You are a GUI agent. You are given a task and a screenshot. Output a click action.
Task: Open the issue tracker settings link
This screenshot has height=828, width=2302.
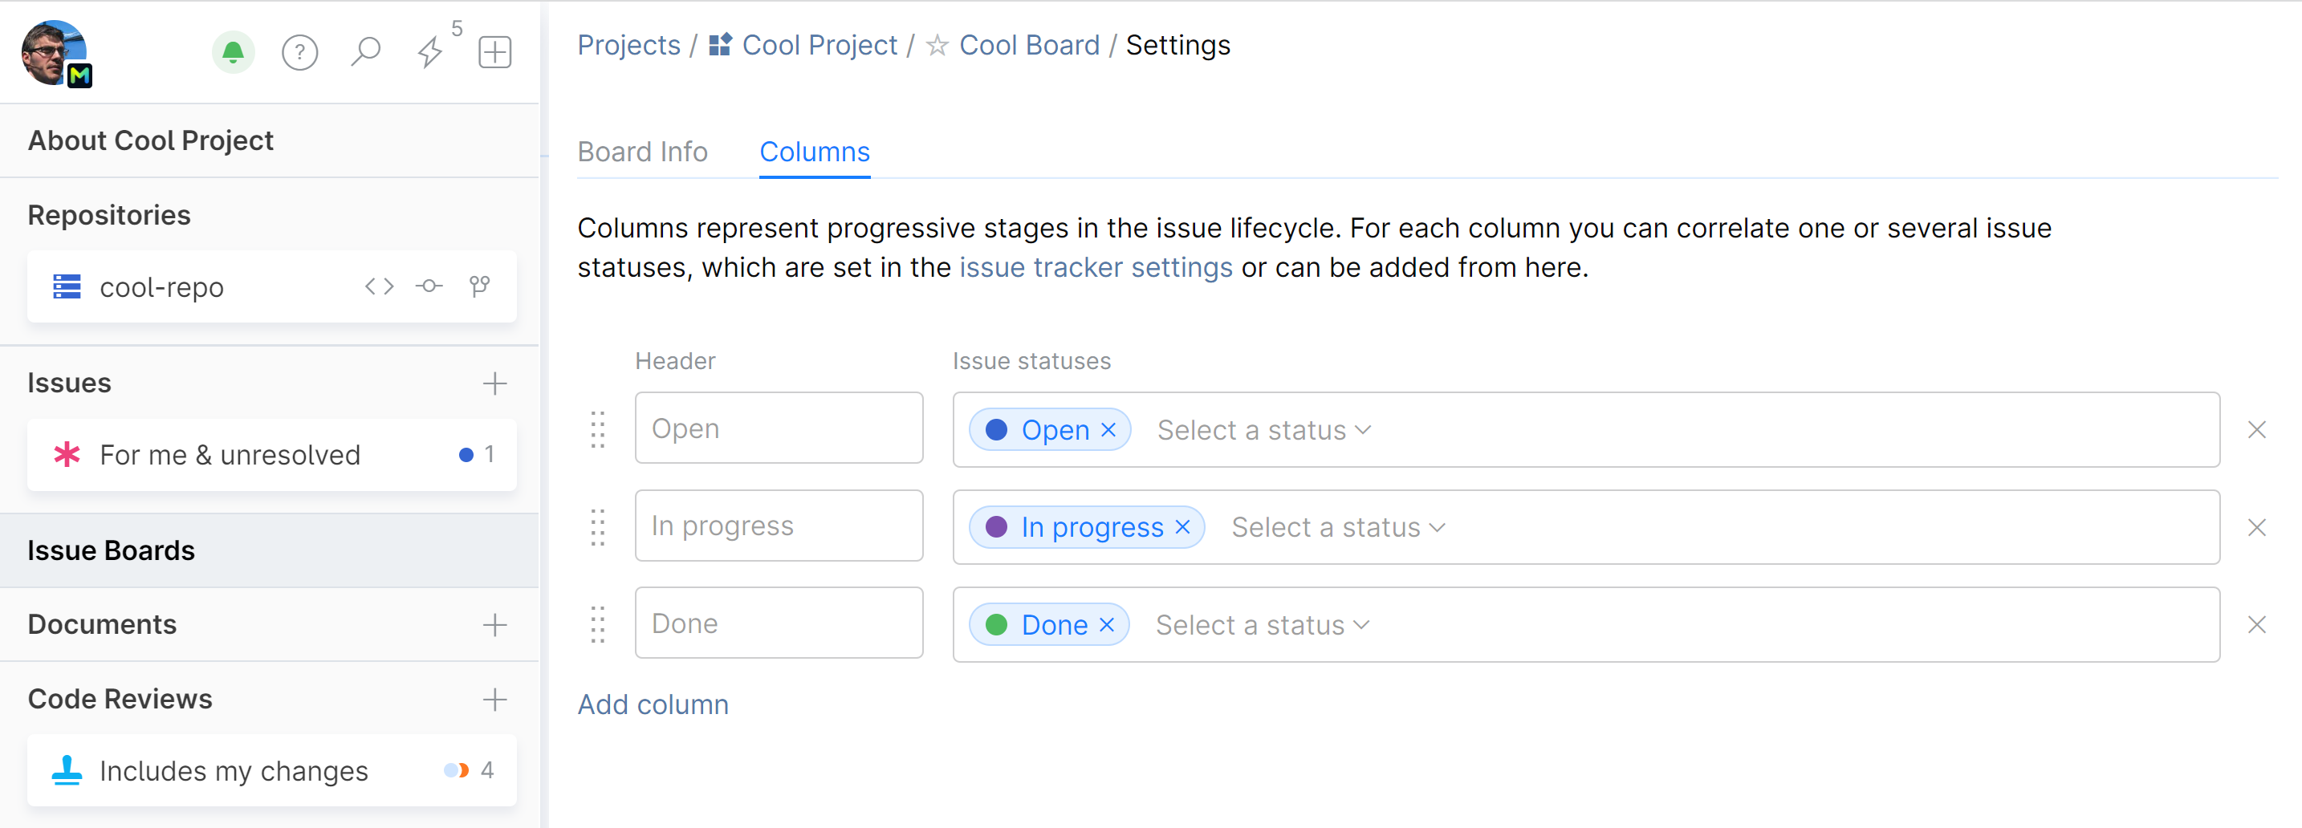coord(1096,267)
